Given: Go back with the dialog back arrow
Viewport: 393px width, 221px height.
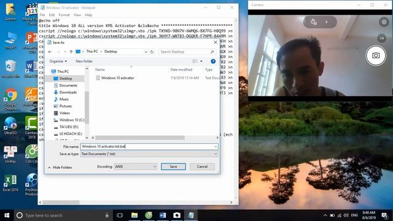Looking at the screenshot, I should coord(50,52).
